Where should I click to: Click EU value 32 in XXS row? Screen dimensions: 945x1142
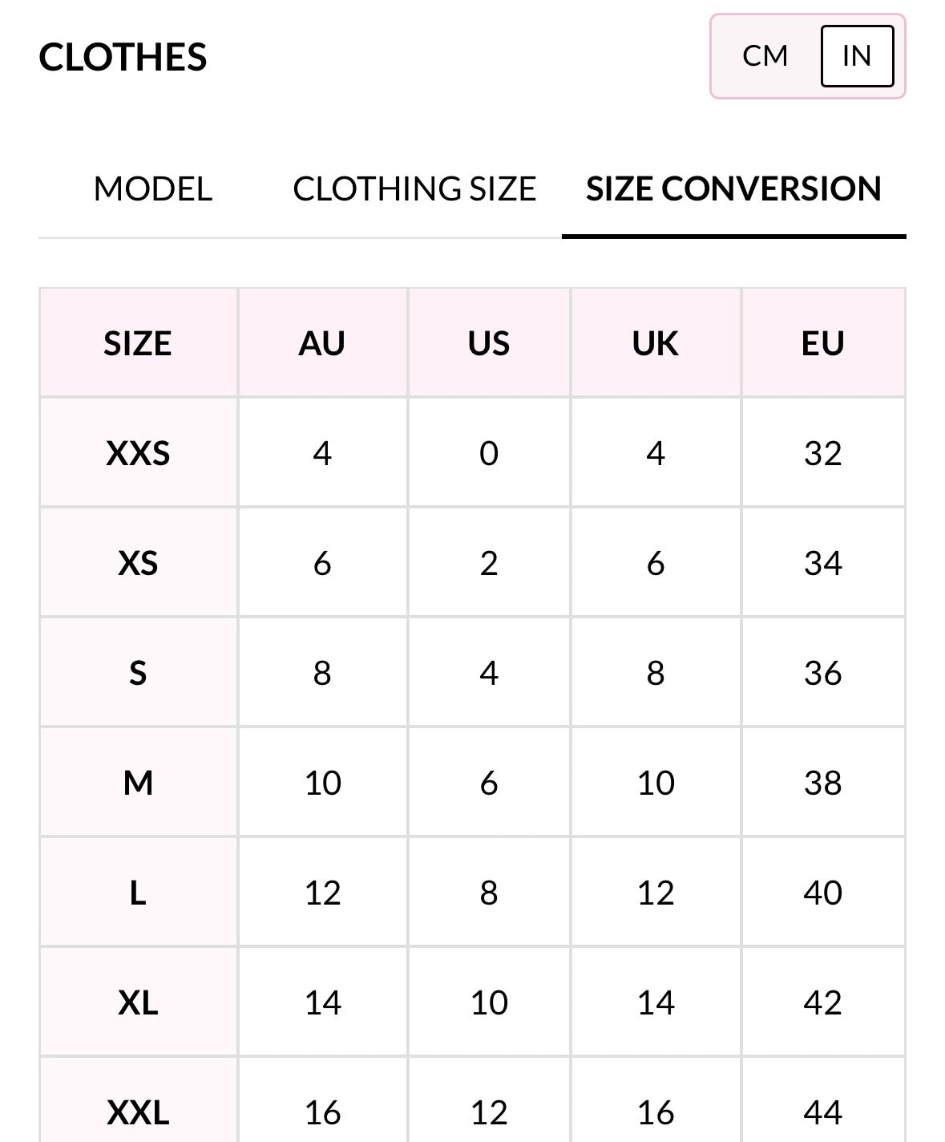tap(823, 454)
